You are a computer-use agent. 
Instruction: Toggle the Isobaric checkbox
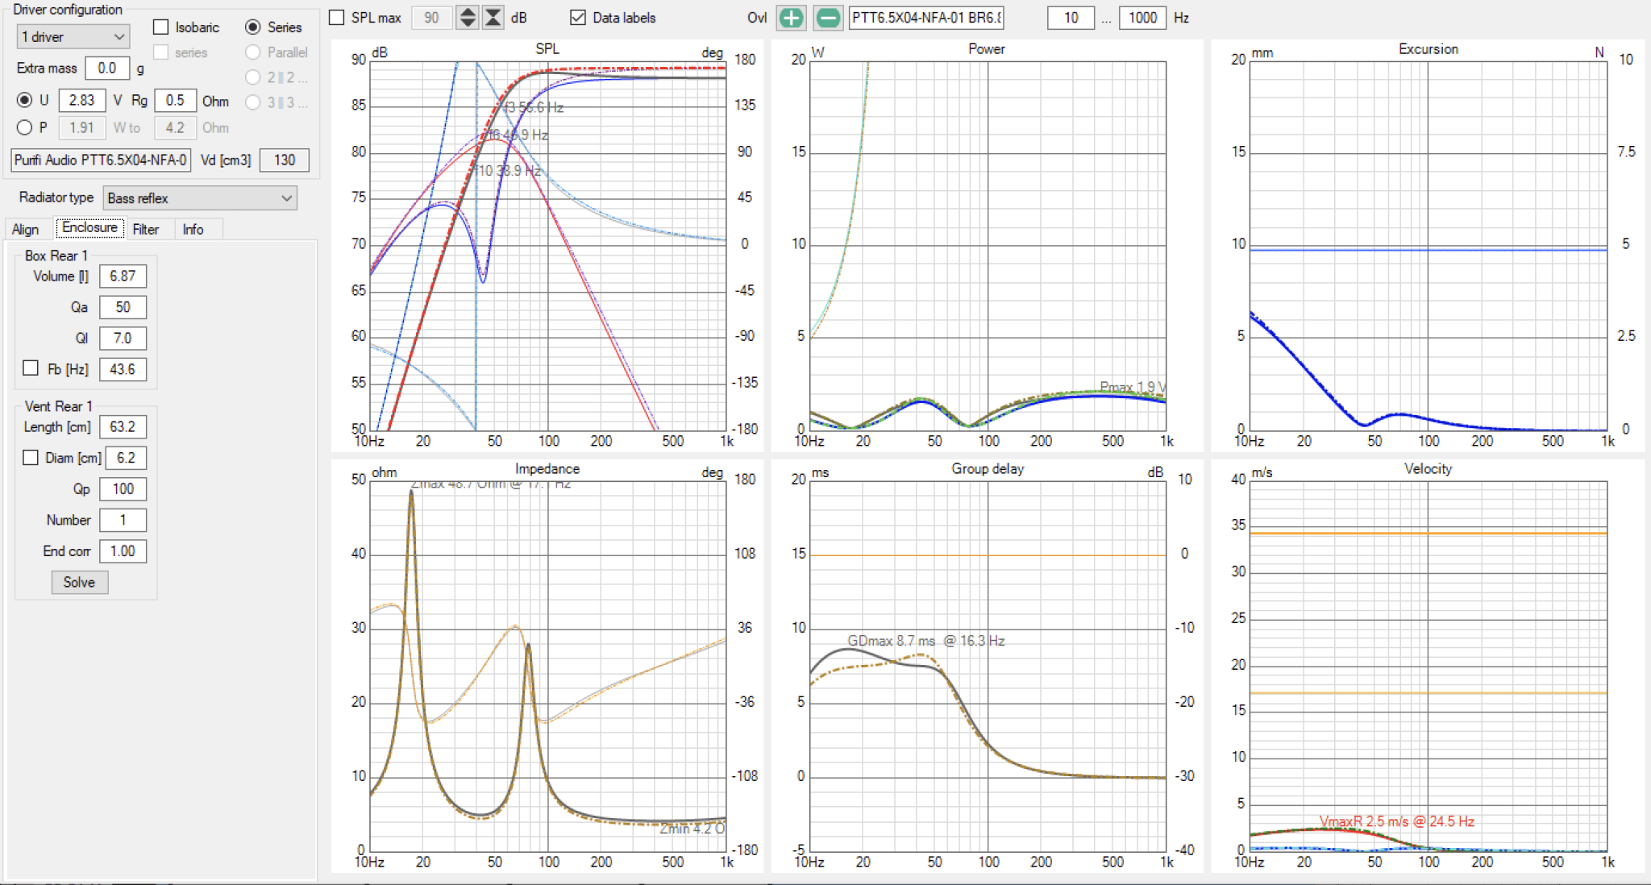click(161, 27)
